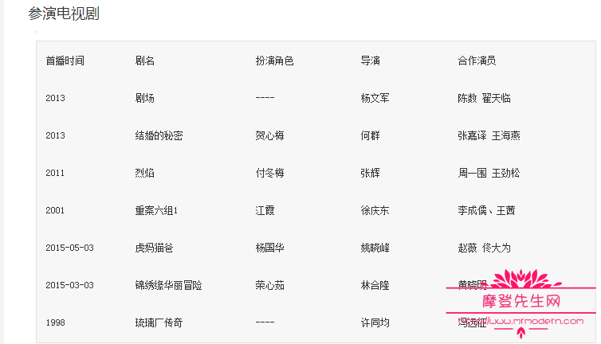Select the 首播时间 column header
Screen dimensions: 601x344
click(x=65, y=61)
